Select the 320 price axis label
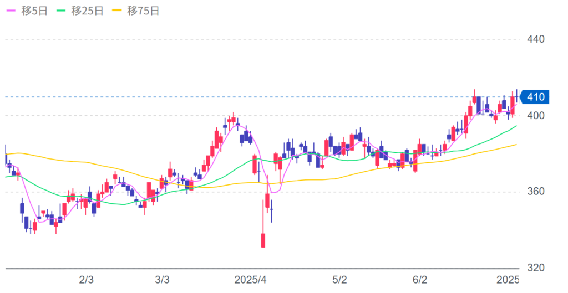The height and width of the screenshot is (293, 568). click(535, 268)
